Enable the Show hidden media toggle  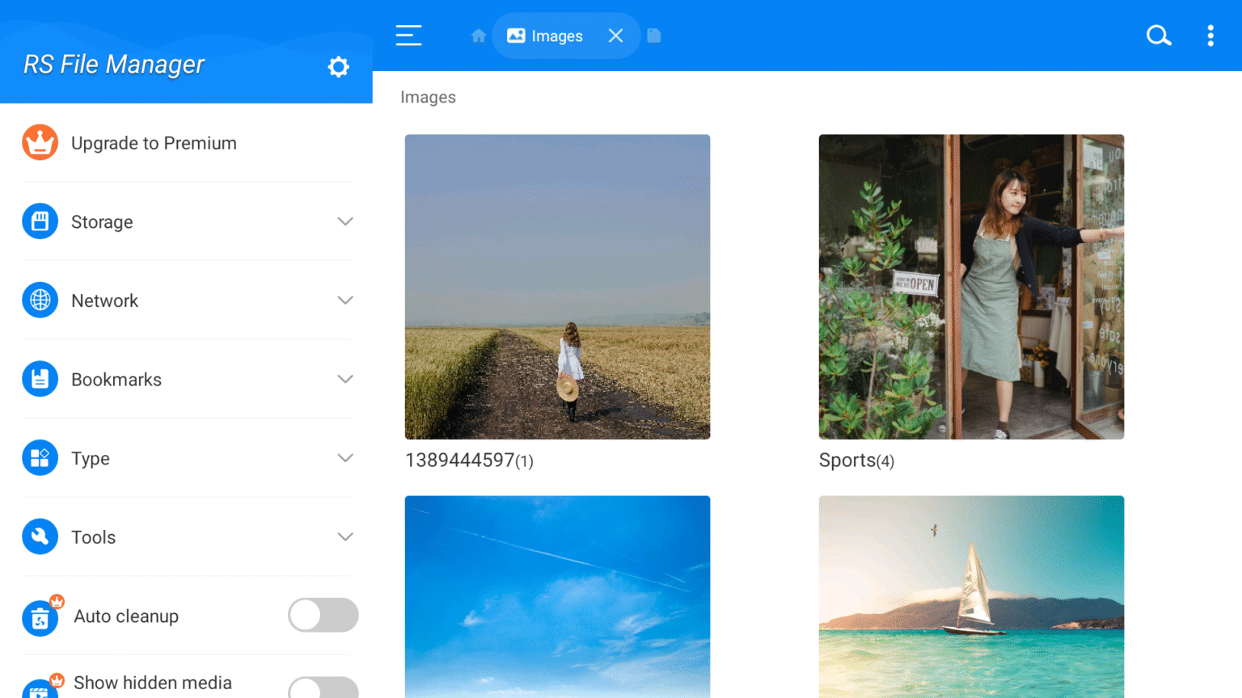point(323,687)
